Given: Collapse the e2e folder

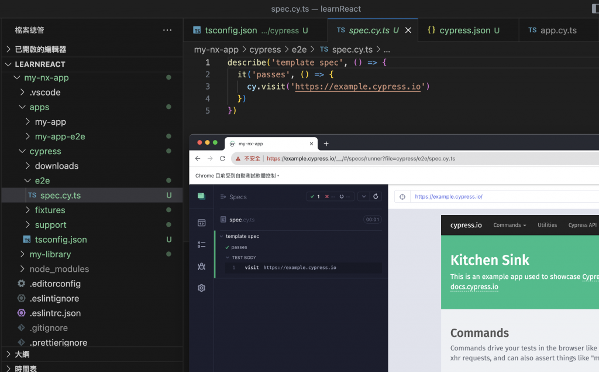Looking at the screenshot, I should 92,180.
